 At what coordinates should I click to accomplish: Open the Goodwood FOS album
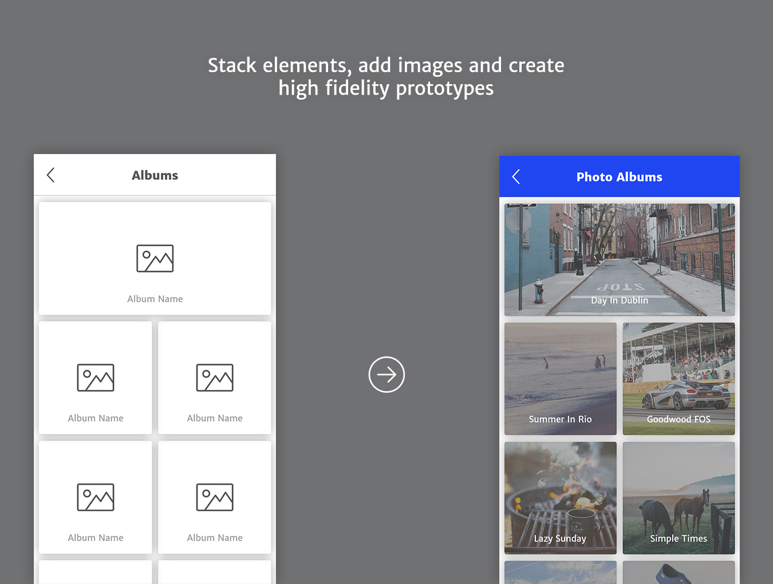pos(679,378)
